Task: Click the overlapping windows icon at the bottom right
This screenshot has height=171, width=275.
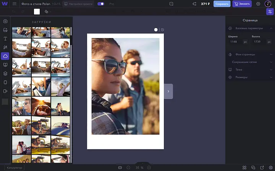Action: tap(253, 168)
